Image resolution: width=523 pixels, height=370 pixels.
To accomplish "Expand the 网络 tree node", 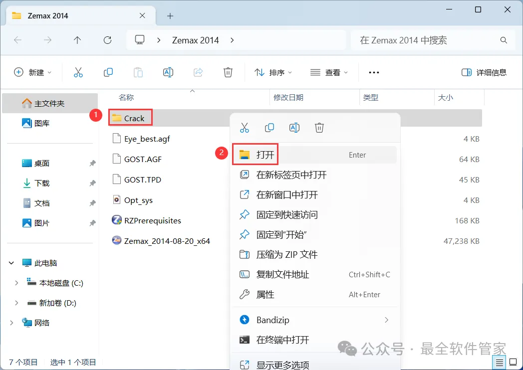I will tap(11, 323).
